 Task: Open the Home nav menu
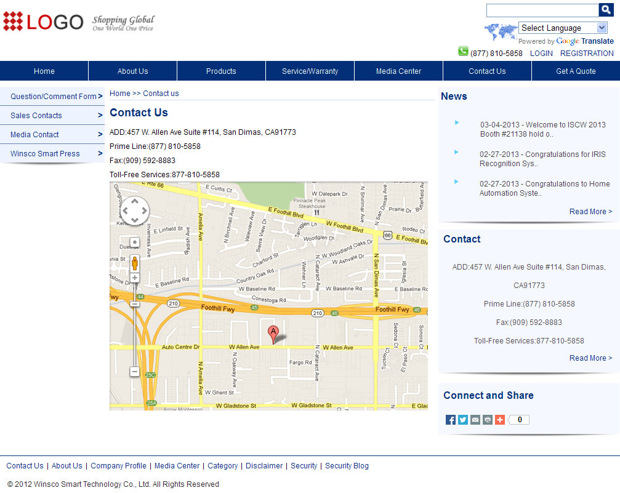pyautogui.click(x=44, y=71)
